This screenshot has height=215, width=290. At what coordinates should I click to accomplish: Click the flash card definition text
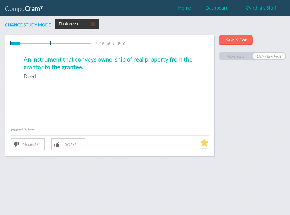[108, 63]
